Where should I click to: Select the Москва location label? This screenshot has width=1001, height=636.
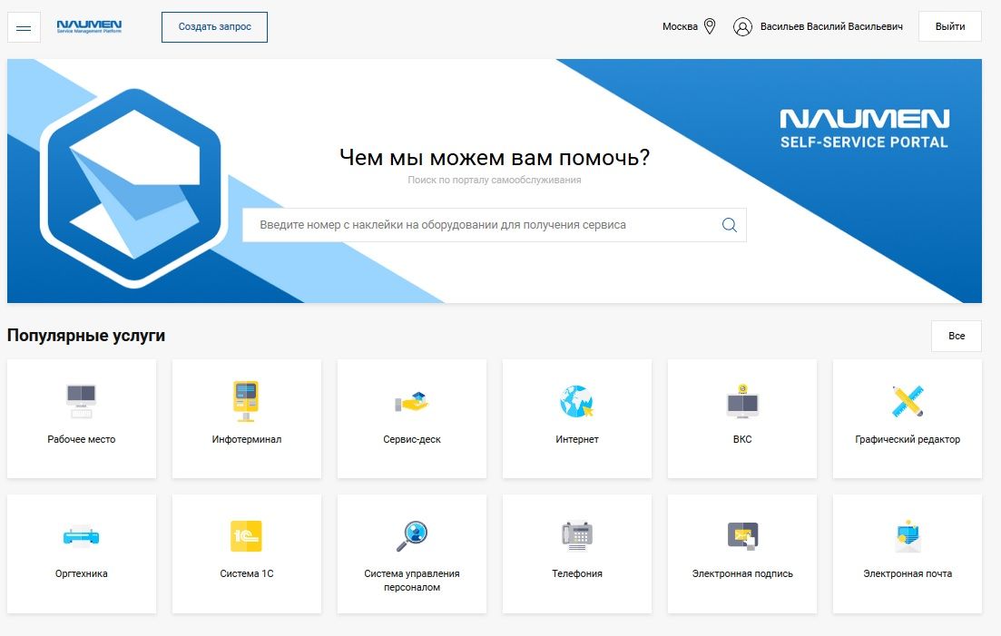680,27
